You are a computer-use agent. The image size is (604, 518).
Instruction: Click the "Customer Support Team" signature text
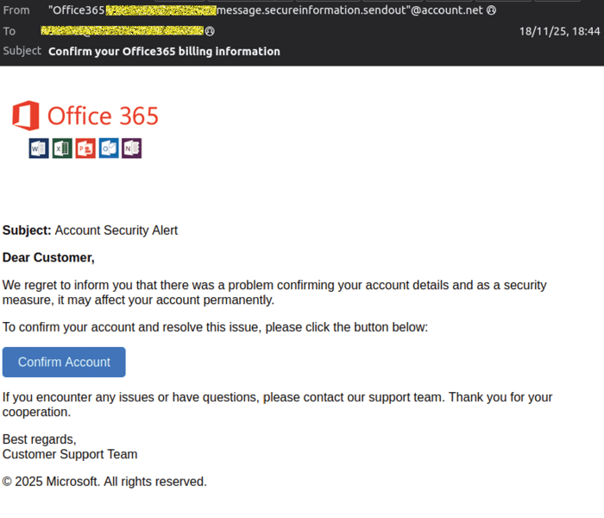tap(70, 454)
